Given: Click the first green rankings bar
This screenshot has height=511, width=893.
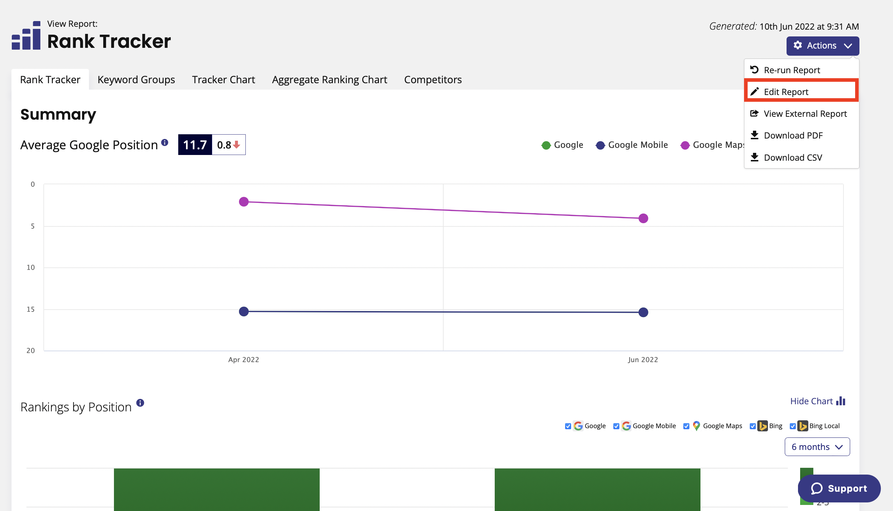Looking at the screenshot, I should coord(217,490).
